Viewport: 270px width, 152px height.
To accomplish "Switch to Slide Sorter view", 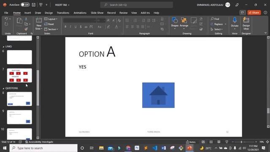I will pyautogui.click(x=211, y=142).
